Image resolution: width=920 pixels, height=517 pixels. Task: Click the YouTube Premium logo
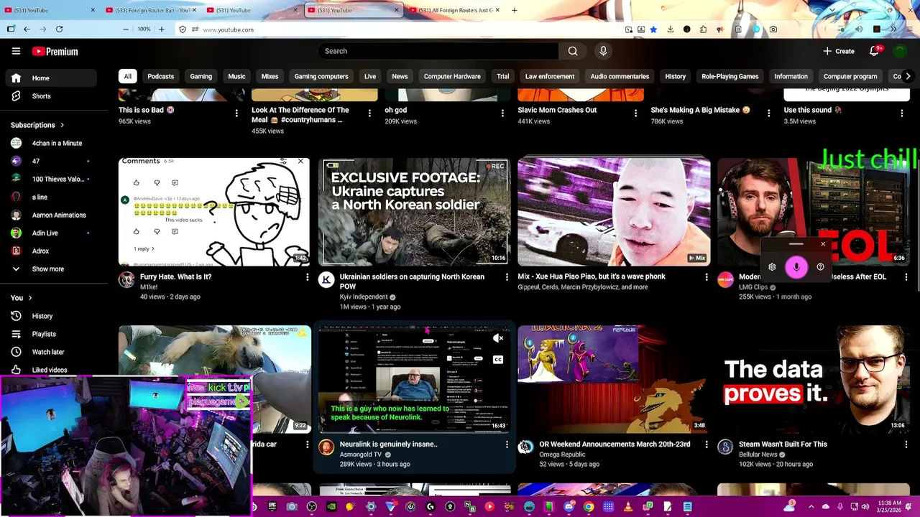point(55,51)
